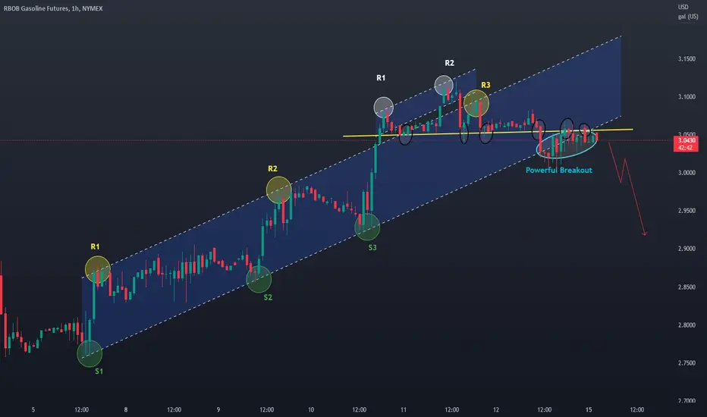Select the green circle above S2
The height and width of the screenshot is (417, 707).
pos(259,280)
